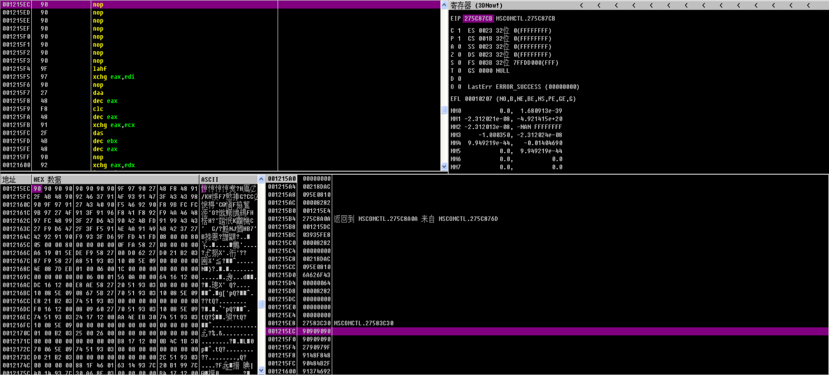Select the highlighted stack row 001215EC
The image size is (829, 375).
(547, 331)
